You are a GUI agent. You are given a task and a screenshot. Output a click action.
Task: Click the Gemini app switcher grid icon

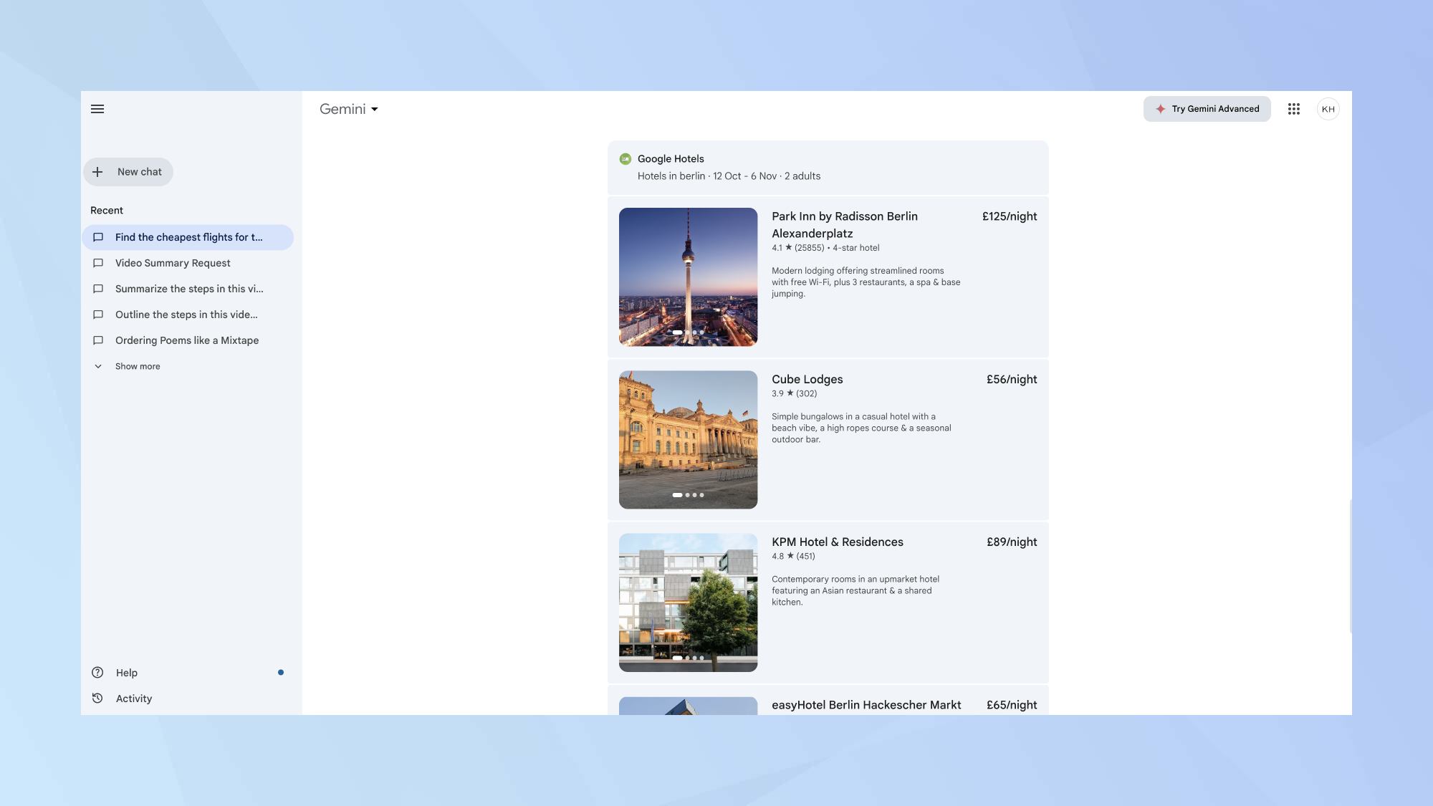[1294, 108]
